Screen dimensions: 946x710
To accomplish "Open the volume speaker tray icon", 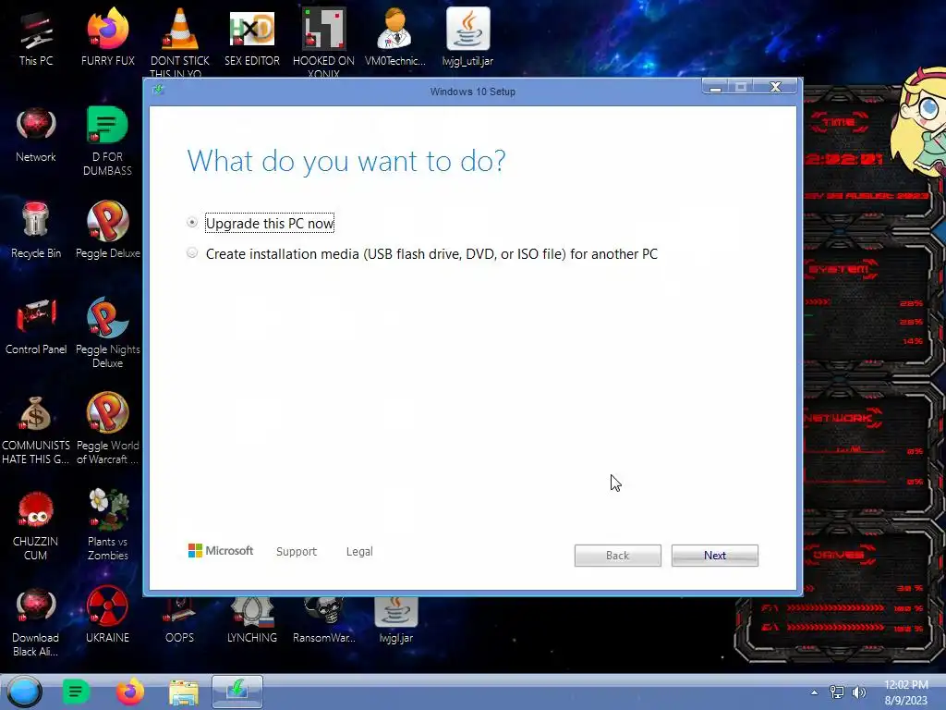I will click(858, 692).
